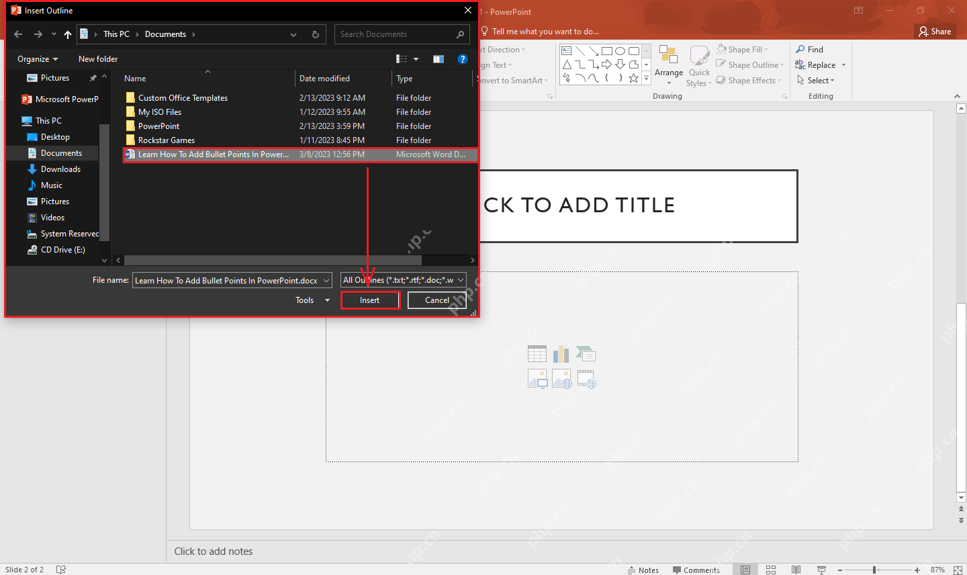Click the Arrange icon in Drawing group
The image size is (967, 575).
pyautogui.click(x=668, y=54)
